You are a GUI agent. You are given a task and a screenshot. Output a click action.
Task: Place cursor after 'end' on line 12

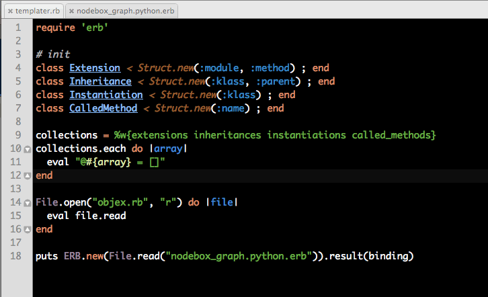click(54, 175)
